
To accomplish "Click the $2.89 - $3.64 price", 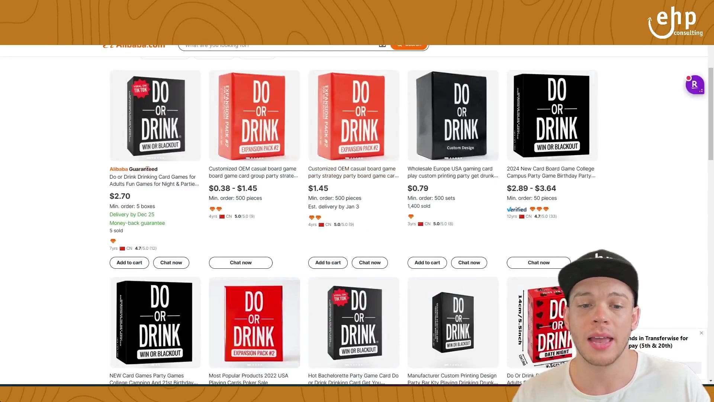I will 531,188.
